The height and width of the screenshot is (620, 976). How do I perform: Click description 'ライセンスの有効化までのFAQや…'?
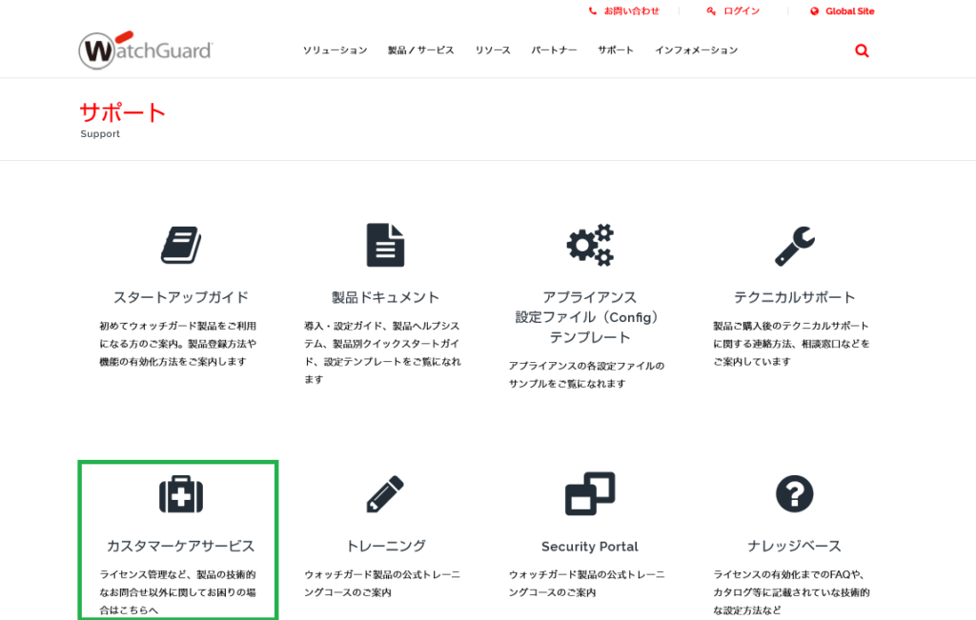(792, 592)
